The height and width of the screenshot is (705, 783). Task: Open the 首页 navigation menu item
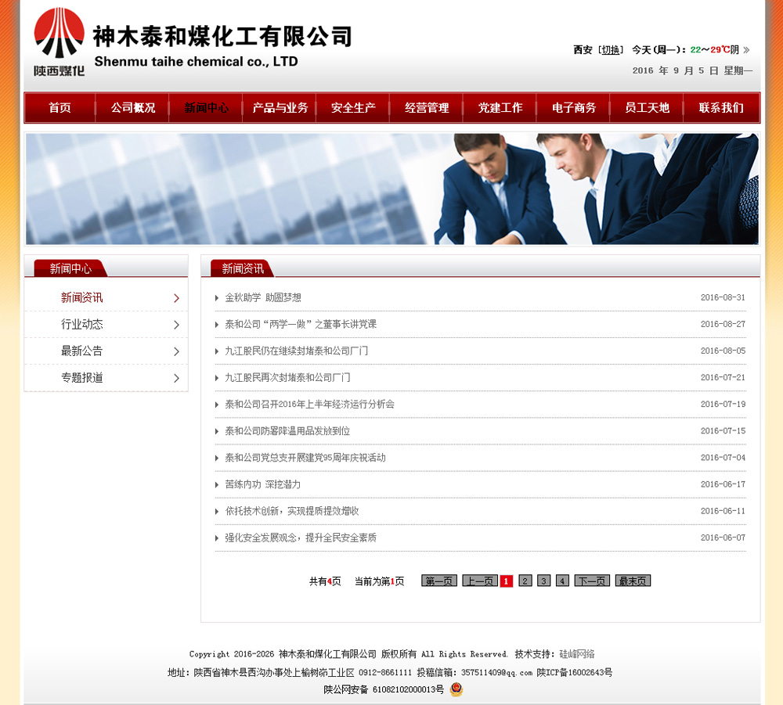(60, 108)
